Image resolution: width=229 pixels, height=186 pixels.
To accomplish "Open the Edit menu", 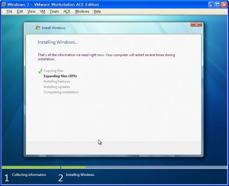I will tap(20, 12).
